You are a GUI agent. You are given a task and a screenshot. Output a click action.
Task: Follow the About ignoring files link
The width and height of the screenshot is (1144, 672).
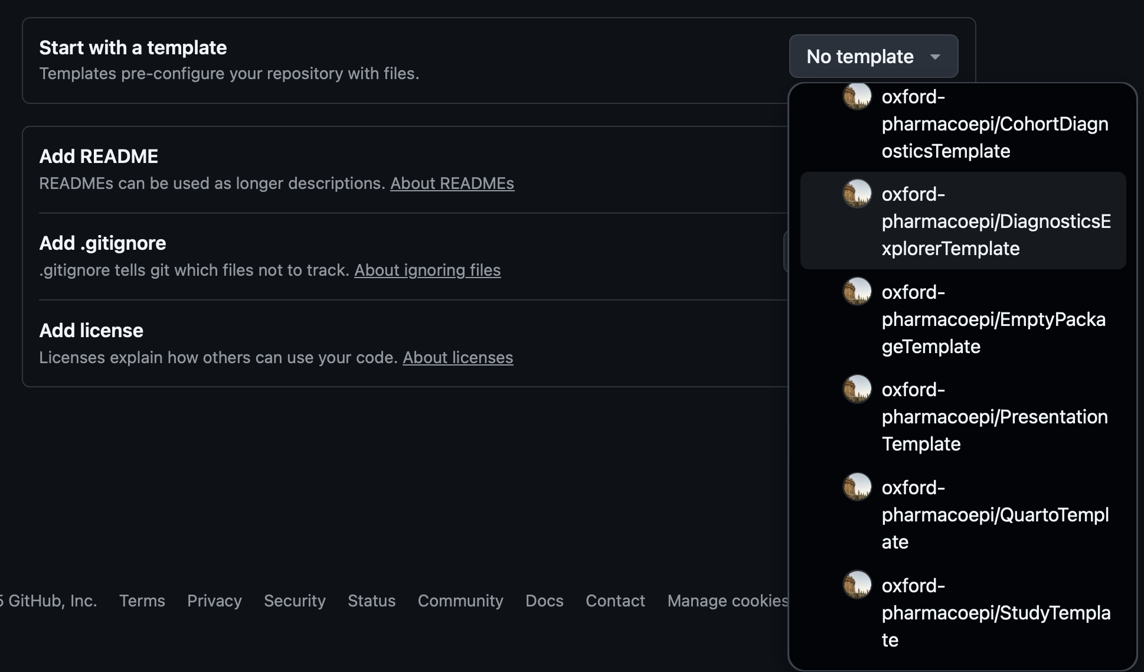[427, 270]
